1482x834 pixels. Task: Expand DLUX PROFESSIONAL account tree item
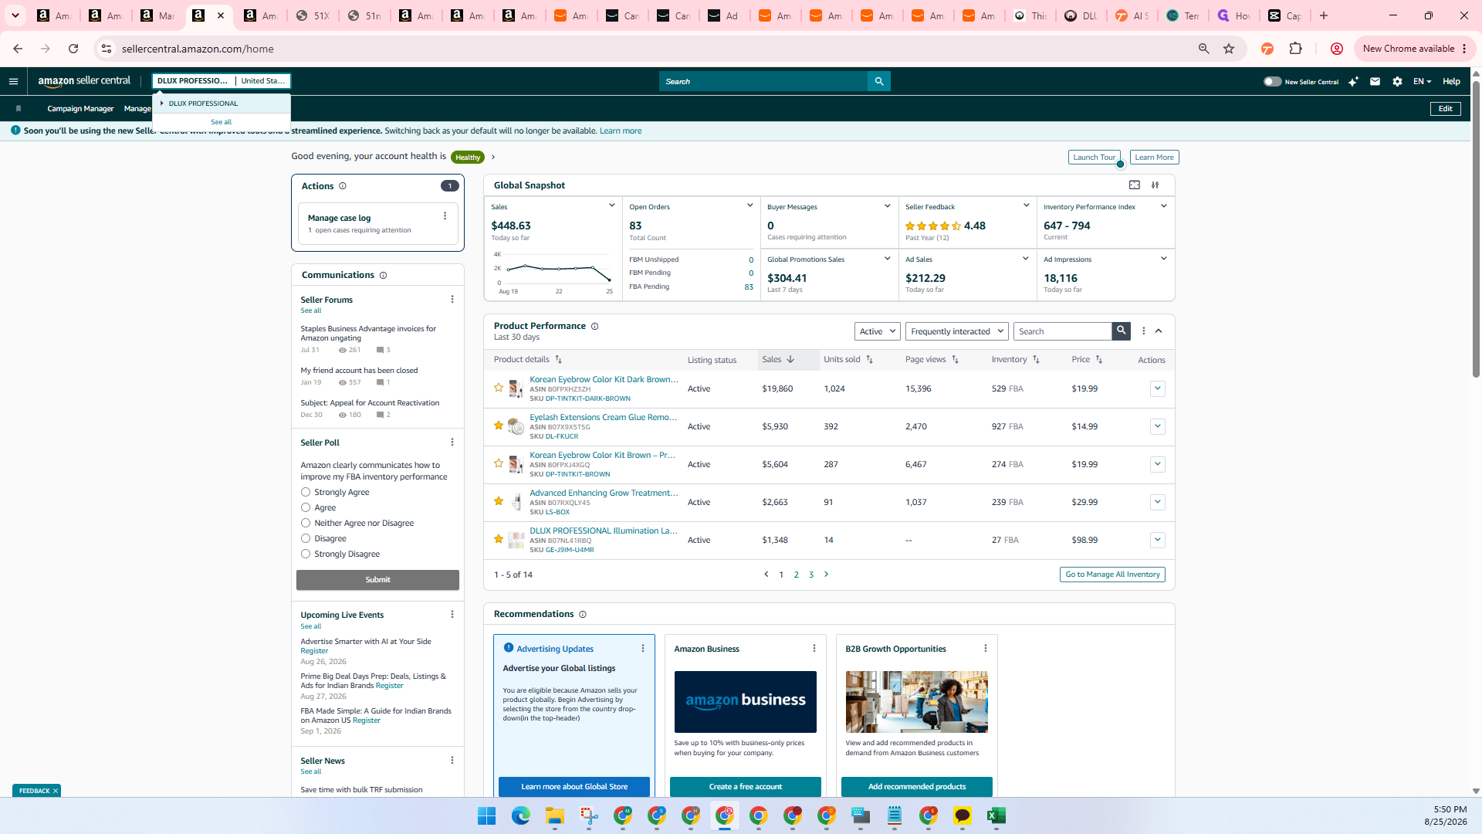click(x=162, y=103)
